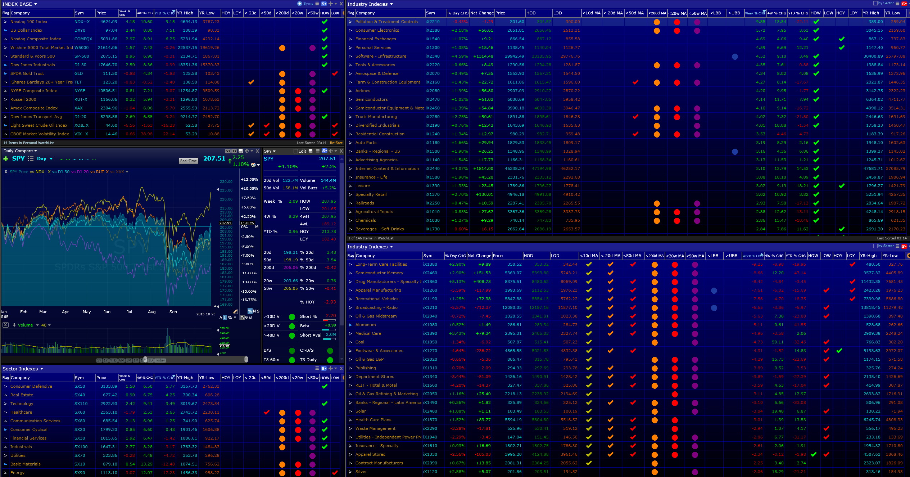Click the SPY panel blue S link icon
Viewport: 910px width, 477px height.
click(x=324, y=151)
